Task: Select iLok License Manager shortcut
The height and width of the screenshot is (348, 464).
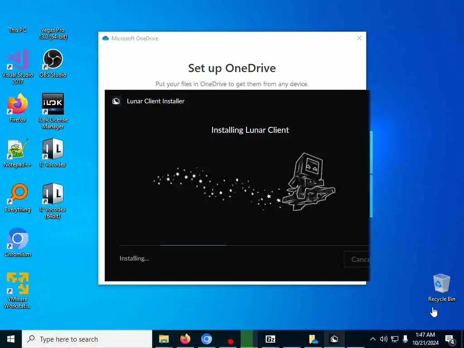Action: pyautogui.click(x=53, y=111)
